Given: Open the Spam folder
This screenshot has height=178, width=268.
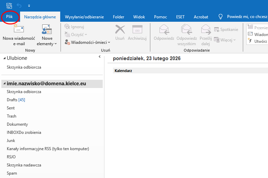Looking at the screenshot, I should (x=12, y=173).
